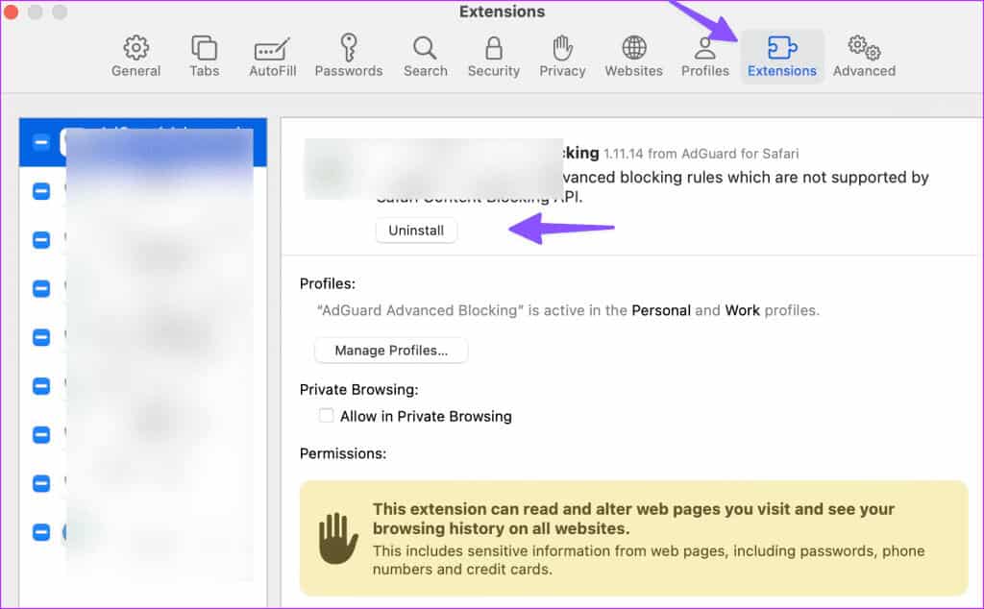Image resolution: width=984 pixels, height=609 pixels.
Task: Open the Advanced gears pane
Action: tap(864, 57)
